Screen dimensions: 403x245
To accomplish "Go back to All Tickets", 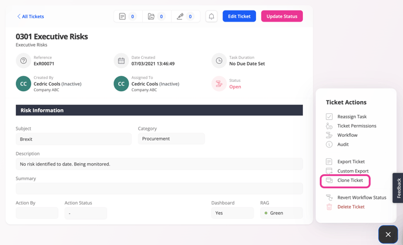I will (30, 16).
